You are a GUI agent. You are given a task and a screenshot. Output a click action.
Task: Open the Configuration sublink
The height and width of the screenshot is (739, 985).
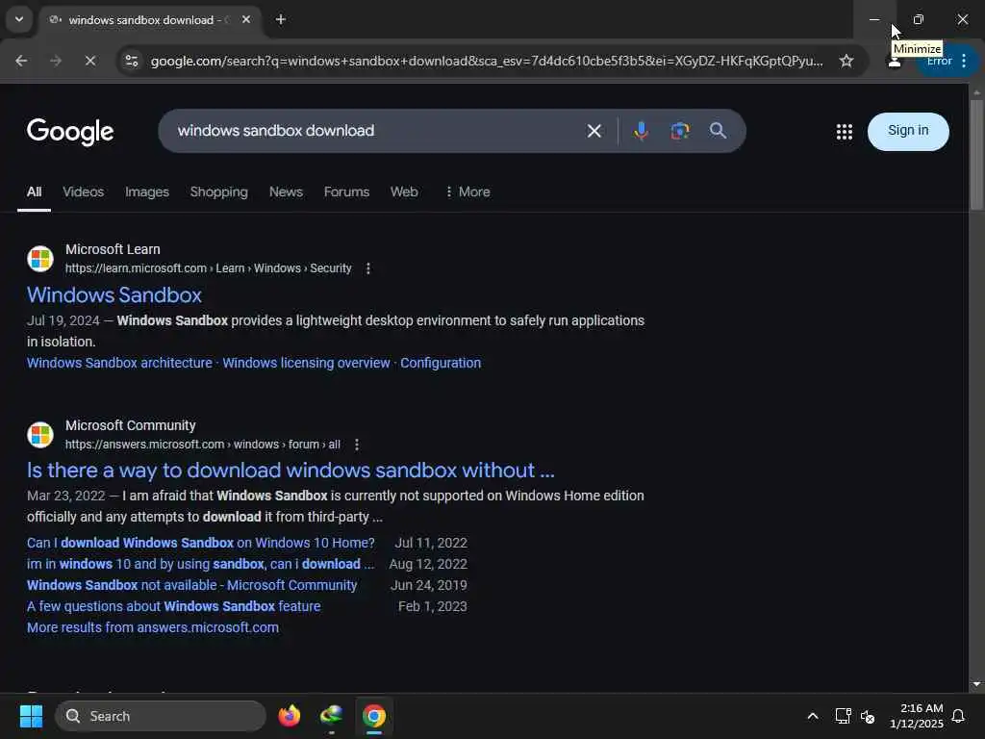pyautogui.click(x=441, y=363)
